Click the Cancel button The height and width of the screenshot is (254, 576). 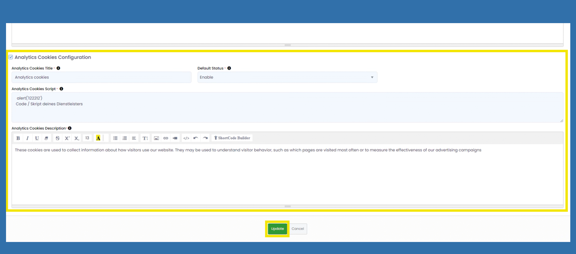pyautogui.click(x=298, y=229)
